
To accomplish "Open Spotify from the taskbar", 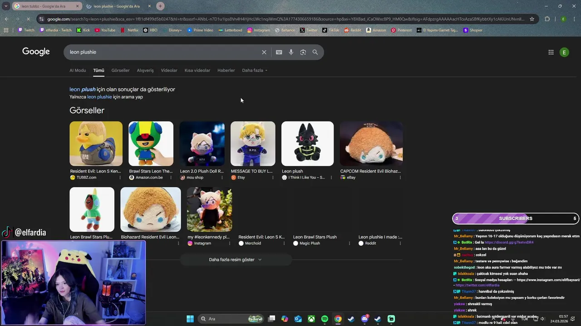I will tap(325, 319).
